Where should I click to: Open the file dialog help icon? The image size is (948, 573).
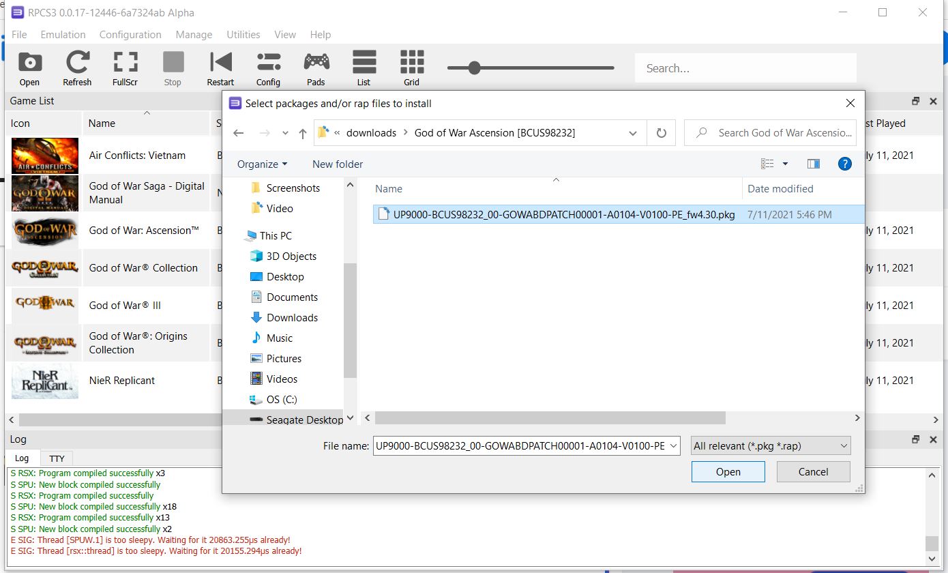coord(844,164)
